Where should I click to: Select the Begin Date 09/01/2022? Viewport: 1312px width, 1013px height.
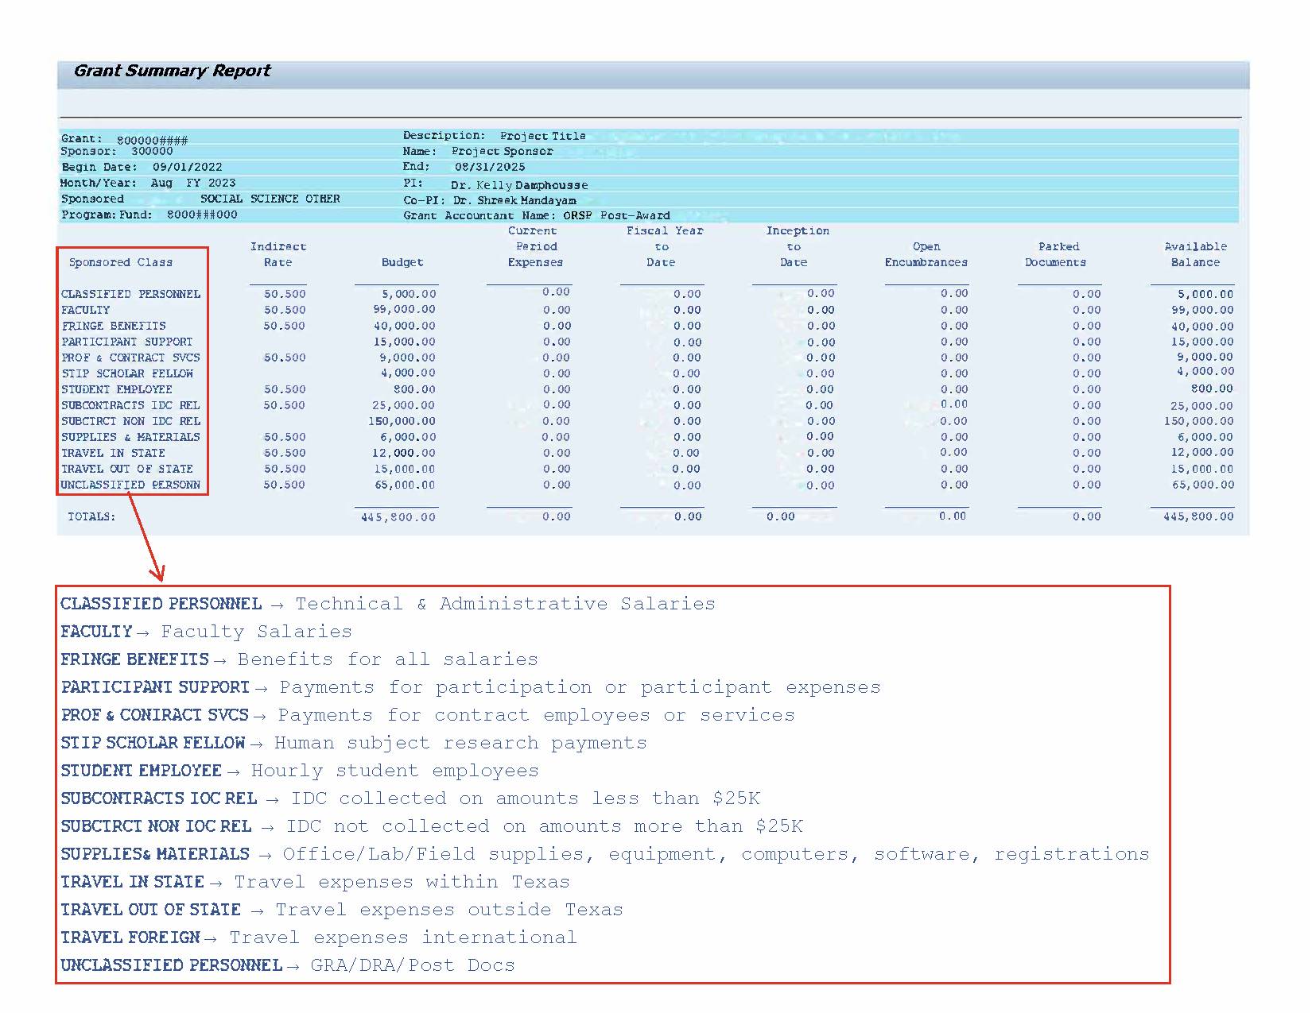(x=188, y=167)
